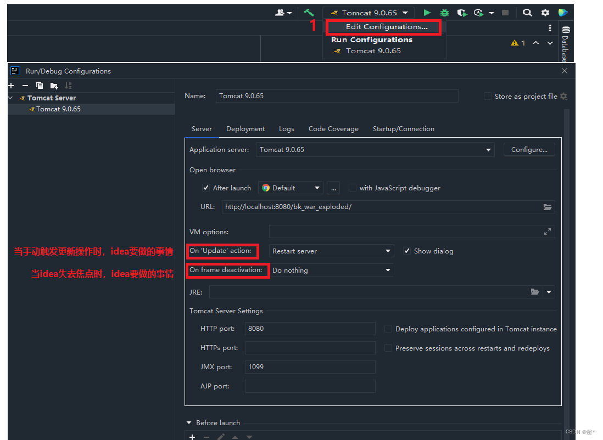Select Edit Configurations... menu item
Image resolution: width=603 pixels, height=440 pixels.
pyautogui.click(x=387, y=27)
